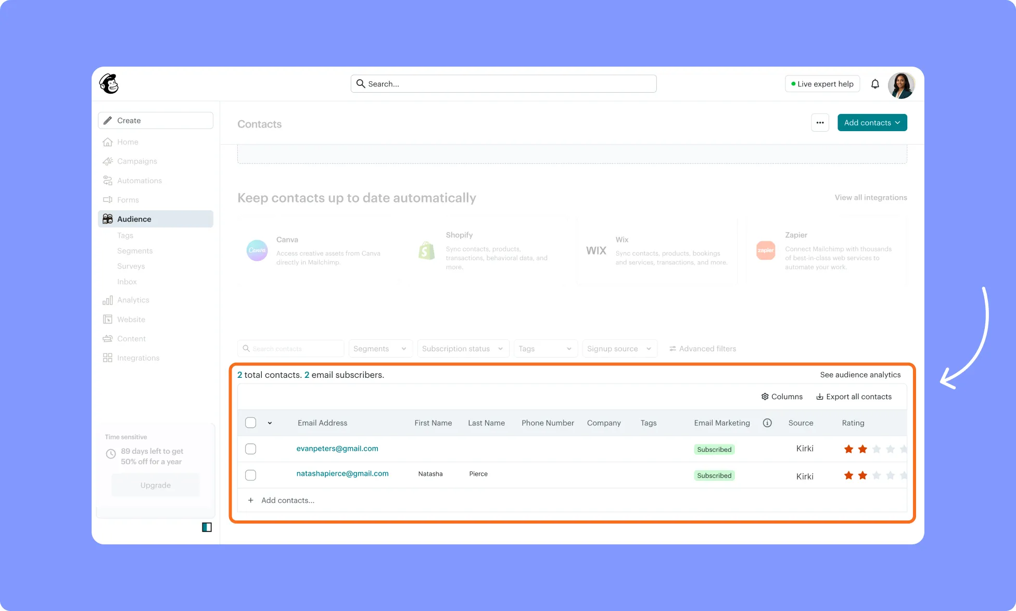Set evanpeters rating to fourth star
The height and width of the screenshot is (611, 1016).
[x=890, y=449]
